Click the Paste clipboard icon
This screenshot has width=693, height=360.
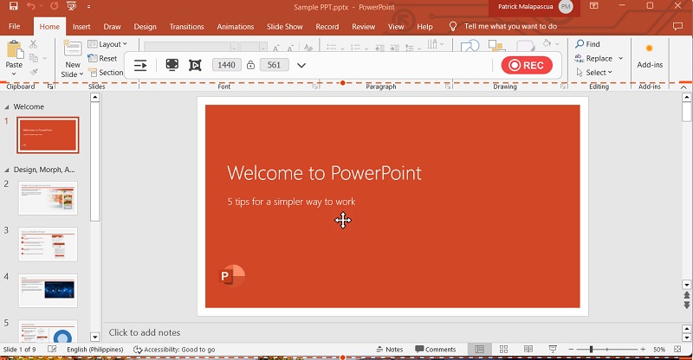click(14, 49)
